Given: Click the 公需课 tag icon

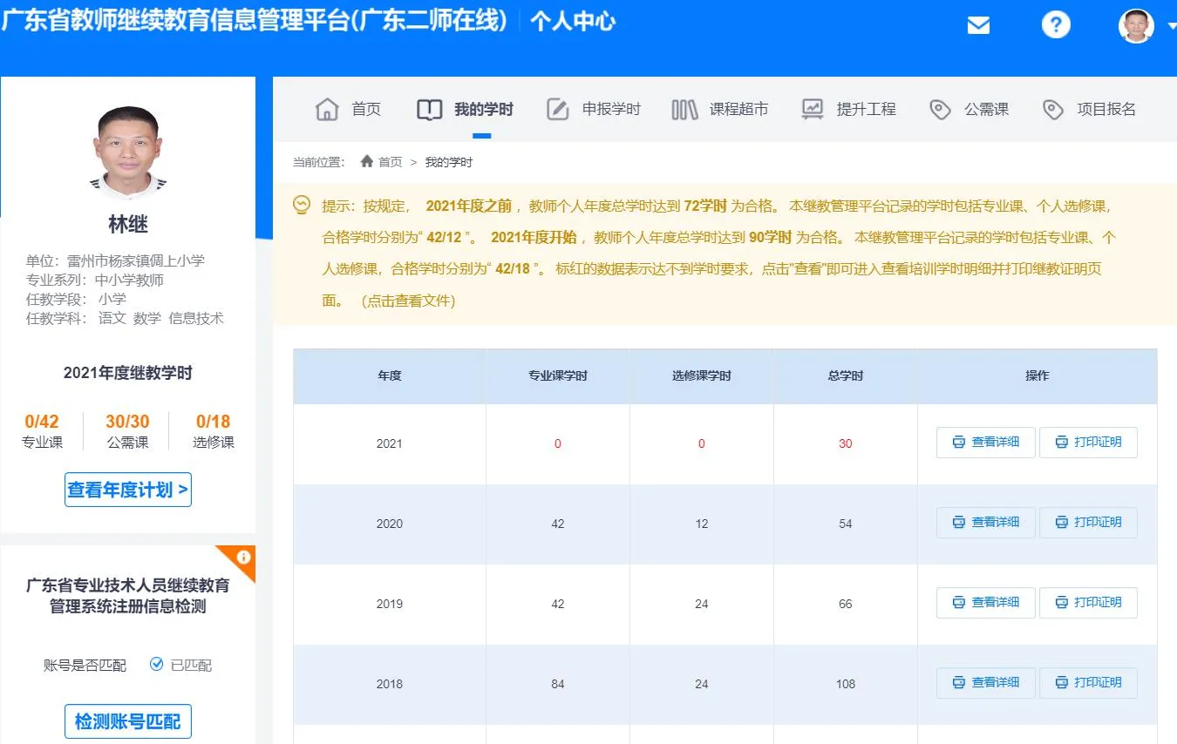Looking at the screenshot, I should [939, 109].
